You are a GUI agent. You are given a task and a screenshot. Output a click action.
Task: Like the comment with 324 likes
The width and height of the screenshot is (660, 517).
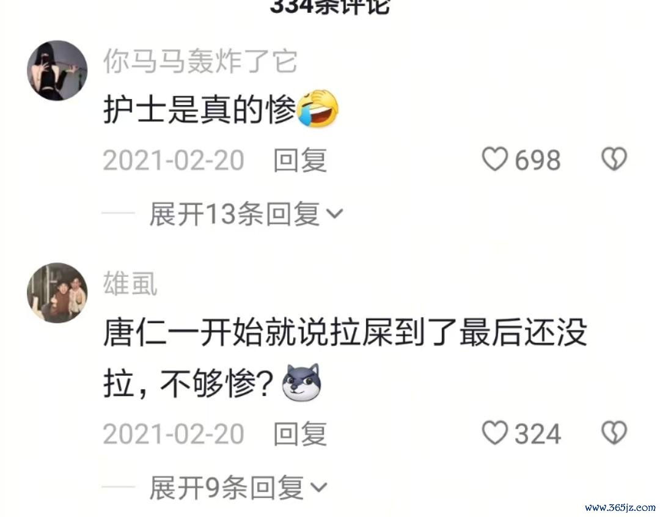coord(494,433)
